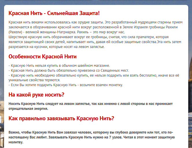
Task: Click bullet 'Если Вы хотите подарить Красную Нить'
Action: [x=66, y=85]
